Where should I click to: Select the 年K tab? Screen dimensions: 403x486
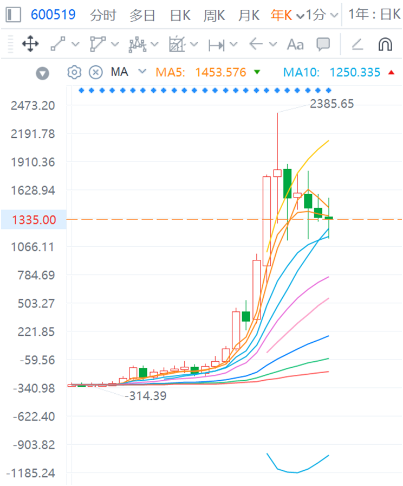281,15
